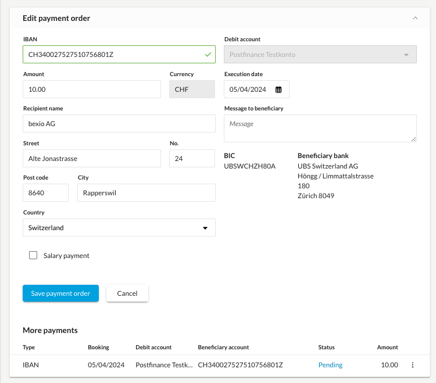Edit the Recipient name field bexio AG
The height and width of the screenshot is (383, 436).
[x=119, y=124]
